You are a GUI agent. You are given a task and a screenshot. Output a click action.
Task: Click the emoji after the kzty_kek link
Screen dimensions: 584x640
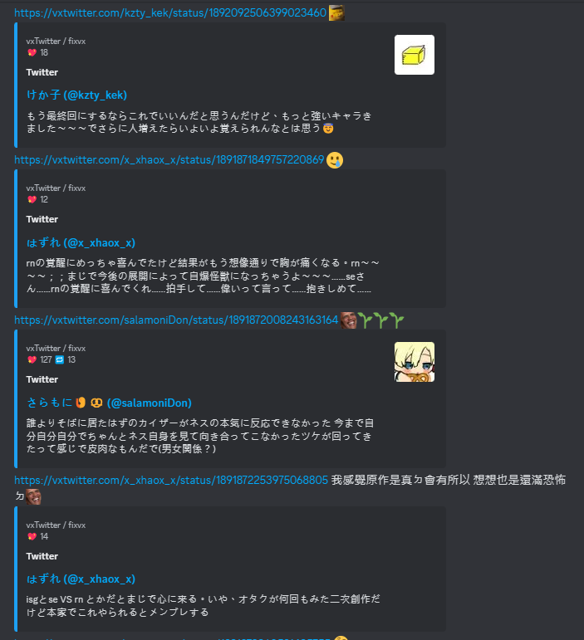click(336, 13)
